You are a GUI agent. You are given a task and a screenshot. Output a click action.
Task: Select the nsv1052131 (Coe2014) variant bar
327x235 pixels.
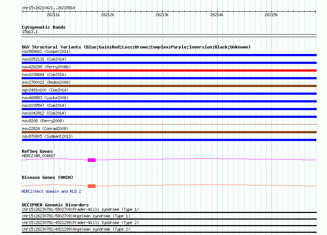tap(169, 63)
